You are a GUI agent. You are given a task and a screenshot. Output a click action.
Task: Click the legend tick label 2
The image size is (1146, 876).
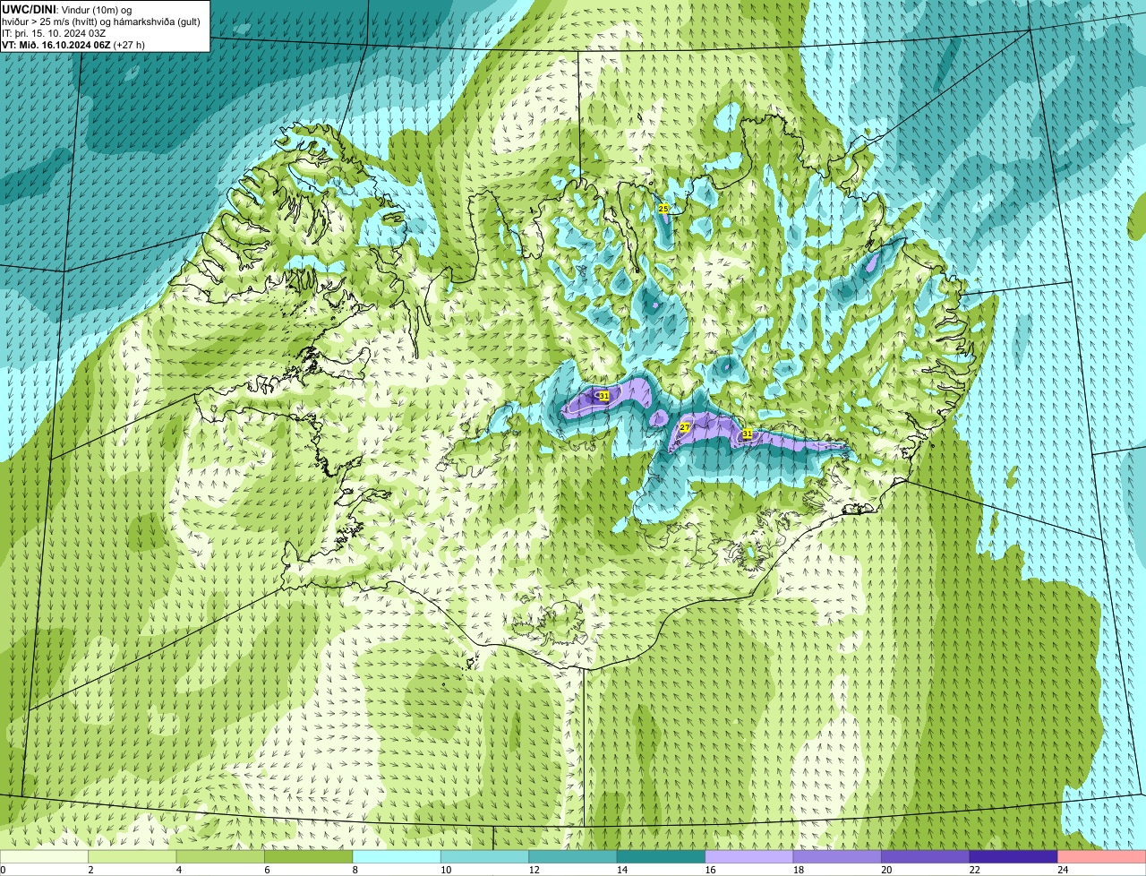tap(90, 870)
